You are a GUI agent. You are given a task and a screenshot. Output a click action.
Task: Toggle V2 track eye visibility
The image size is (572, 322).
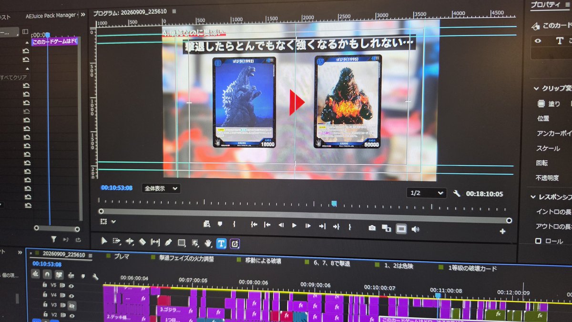71,316
